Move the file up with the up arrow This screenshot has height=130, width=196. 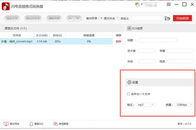(x=70, y=18)
